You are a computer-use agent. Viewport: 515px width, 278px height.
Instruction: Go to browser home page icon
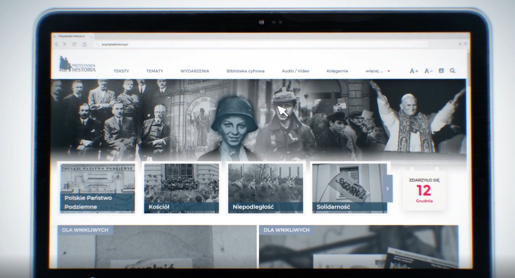point(84,44)
